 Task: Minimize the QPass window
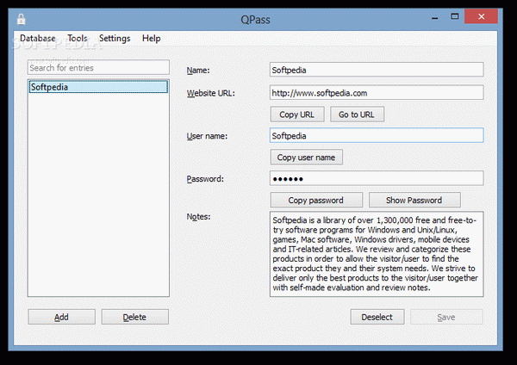(435, 17)
